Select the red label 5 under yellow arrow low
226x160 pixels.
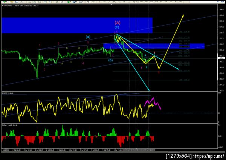pyautogui.click(x=159, y=73)
